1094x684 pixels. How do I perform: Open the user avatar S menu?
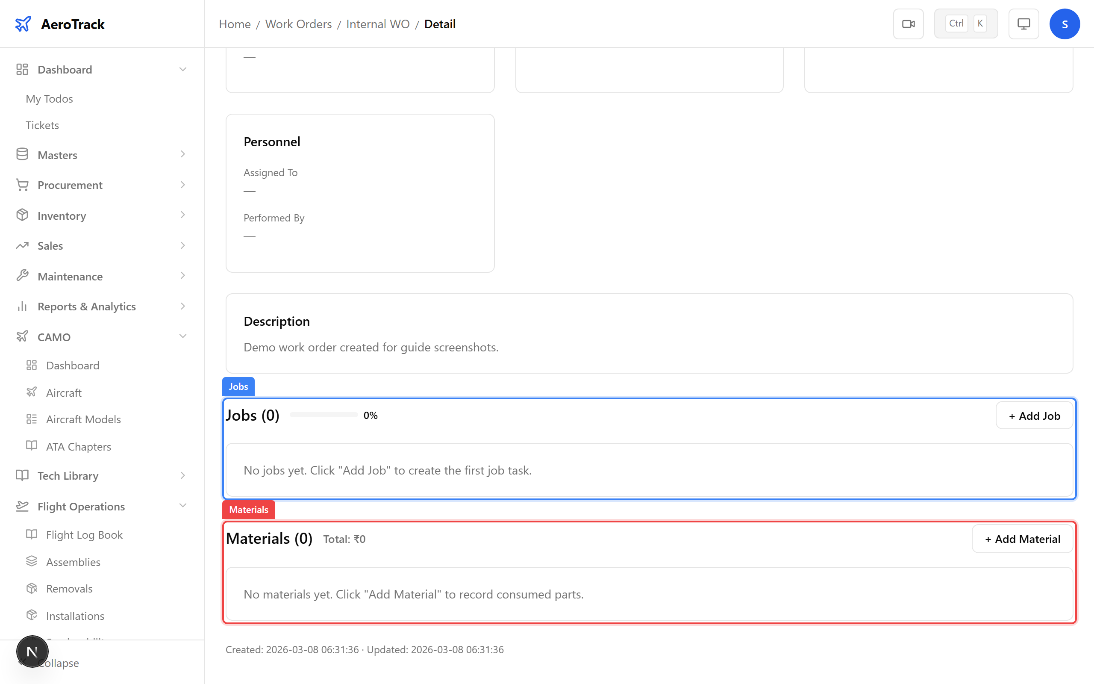tap(1065, 24)
